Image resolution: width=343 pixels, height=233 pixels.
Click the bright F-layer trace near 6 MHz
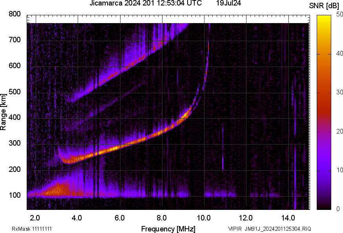(x=120, y=146)
